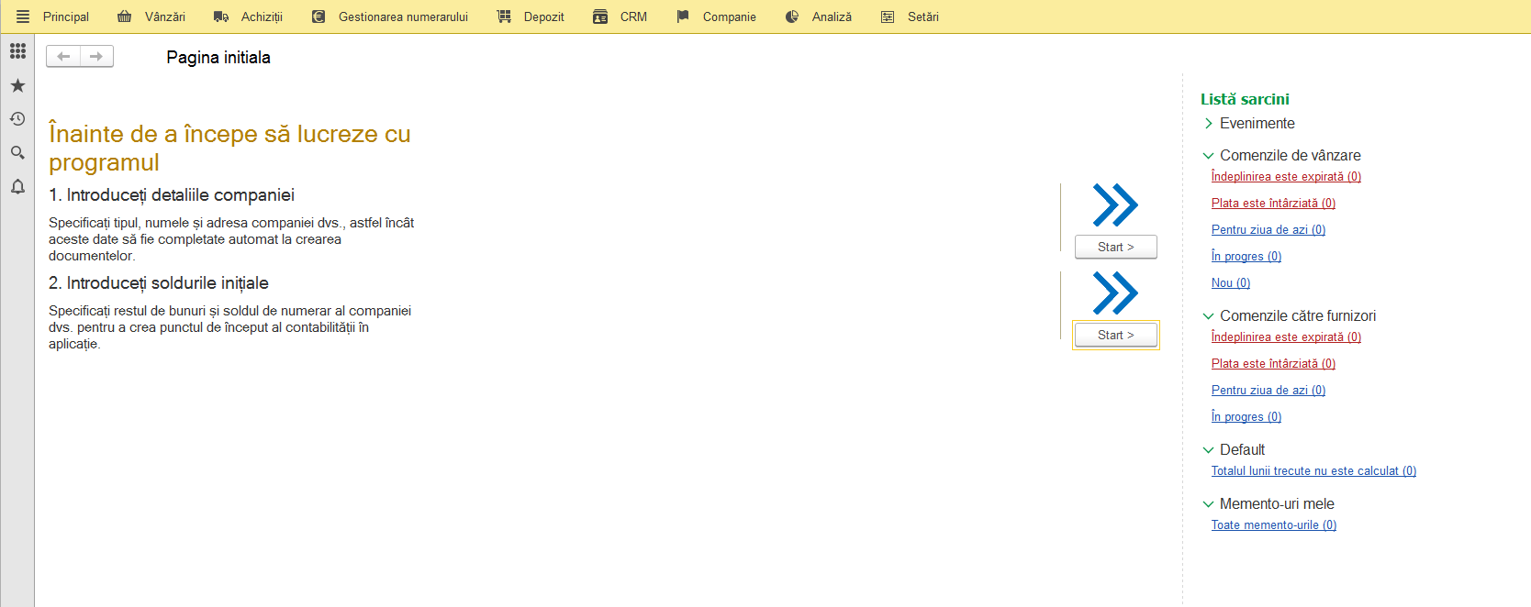
Task: Click double chevron icon for initial balances
Action: tap(1115, 293)
